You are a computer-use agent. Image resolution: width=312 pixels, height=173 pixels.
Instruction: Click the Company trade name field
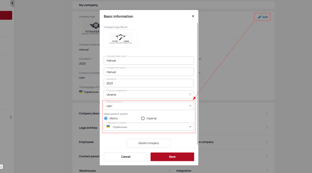pyautogui.click(x=148, y=60)
